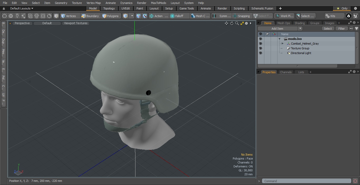Open the Kits button

(x=334, y=16)
